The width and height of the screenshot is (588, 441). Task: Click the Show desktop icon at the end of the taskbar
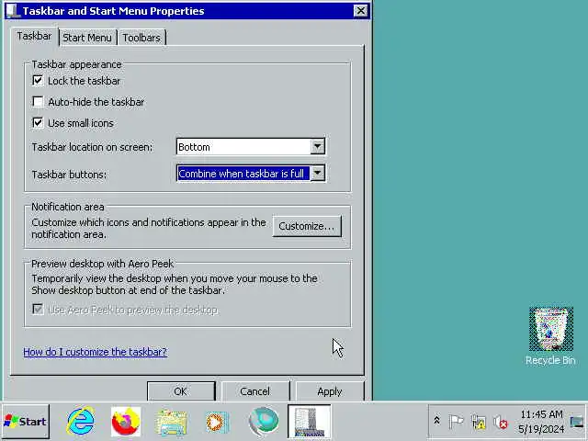pyautogui.click(x=577, y=422)
